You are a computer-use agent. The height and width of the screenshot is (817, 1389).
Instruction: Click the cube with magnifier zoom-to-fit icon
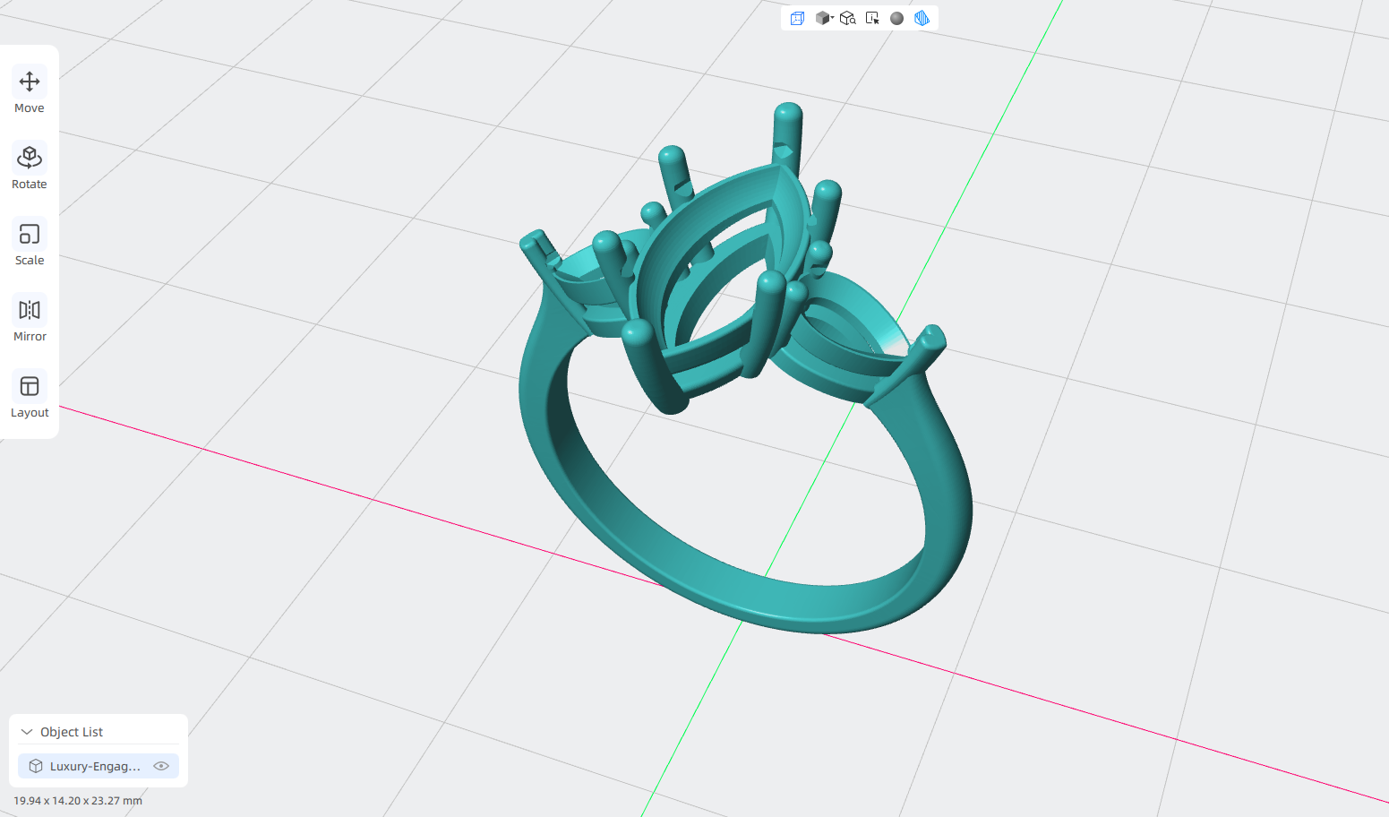pyautogui.click(x=848, y=18)
